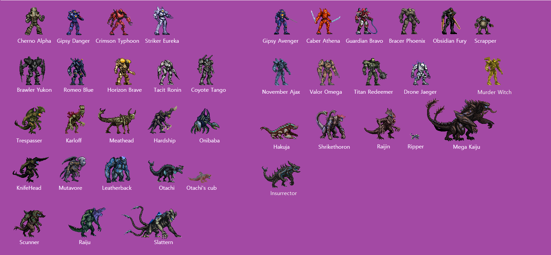
Task: Click the "Insurrector" caption
Action: pyautogui.click(x=283, y=193)
